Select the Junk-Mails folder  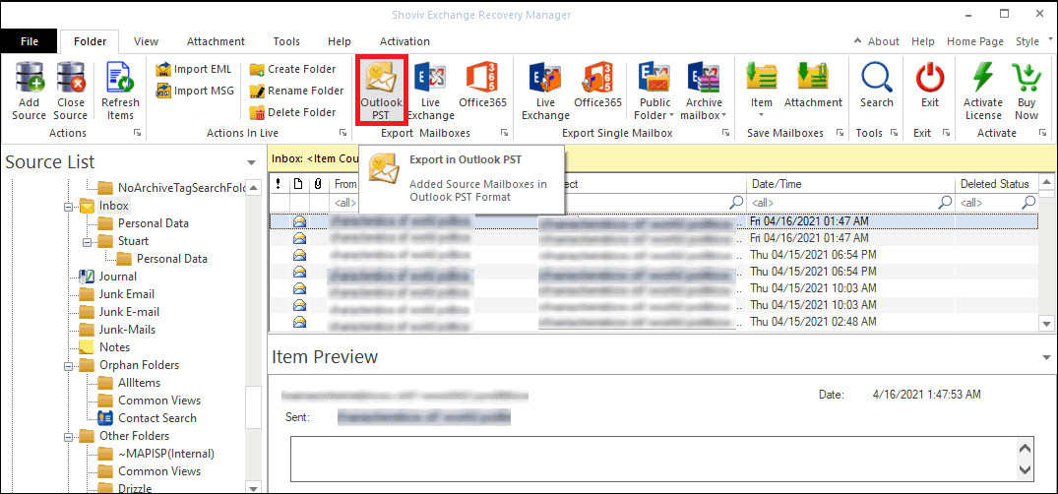[127, 330]
